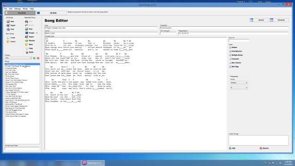This screenshot has height=166, width=295.
Task: Click inside the chords and lyrics editor
Action: tap(136, 94)
